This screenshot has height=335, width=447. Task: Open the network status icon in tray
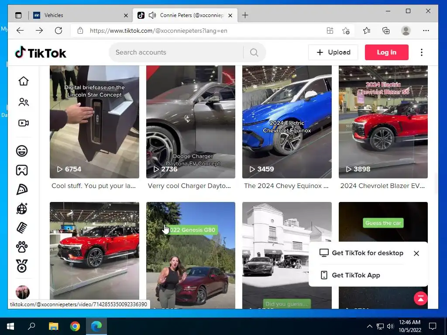tap(380, 326)
